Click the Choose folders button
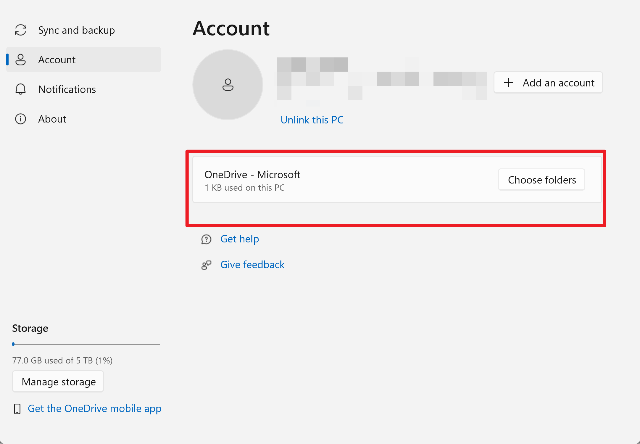Screen dimensions: 640x444 click(542, 180)
